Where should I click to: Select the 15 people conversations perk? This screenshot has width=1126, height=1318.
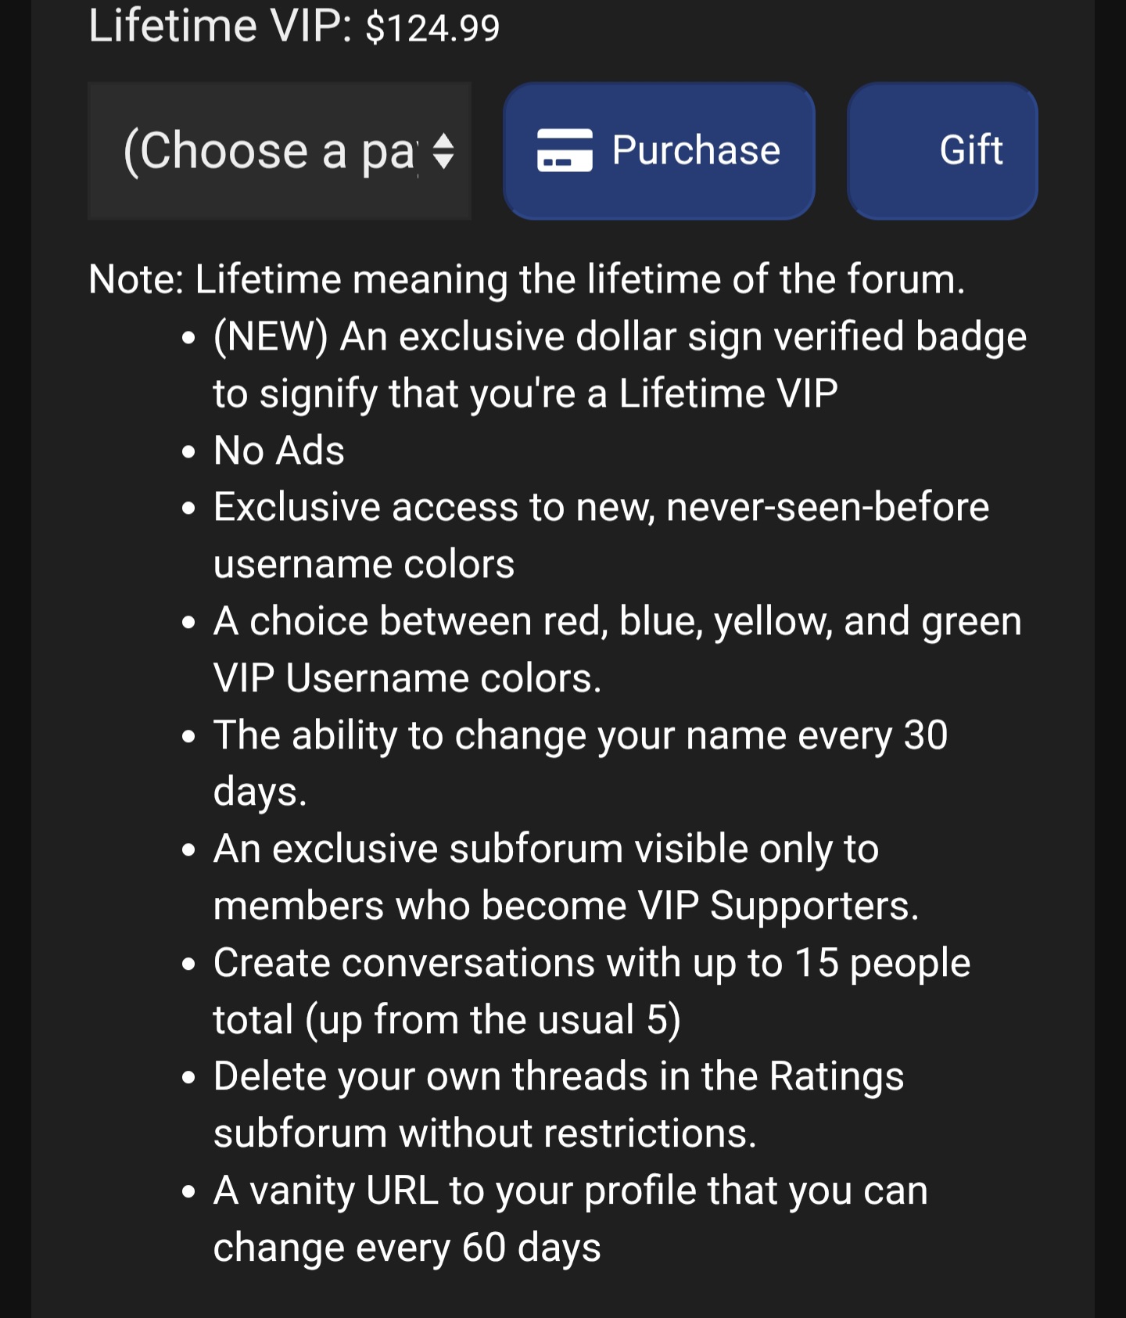591,990
